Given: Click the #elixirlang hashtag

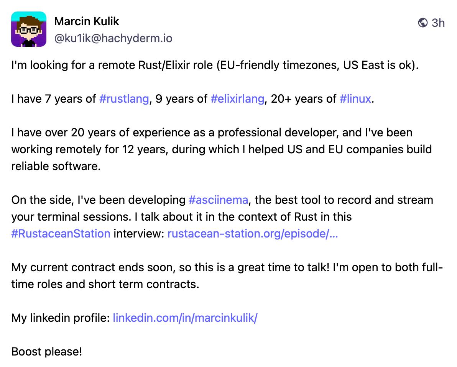Looking at the screenshot, I should pos(237,99).
